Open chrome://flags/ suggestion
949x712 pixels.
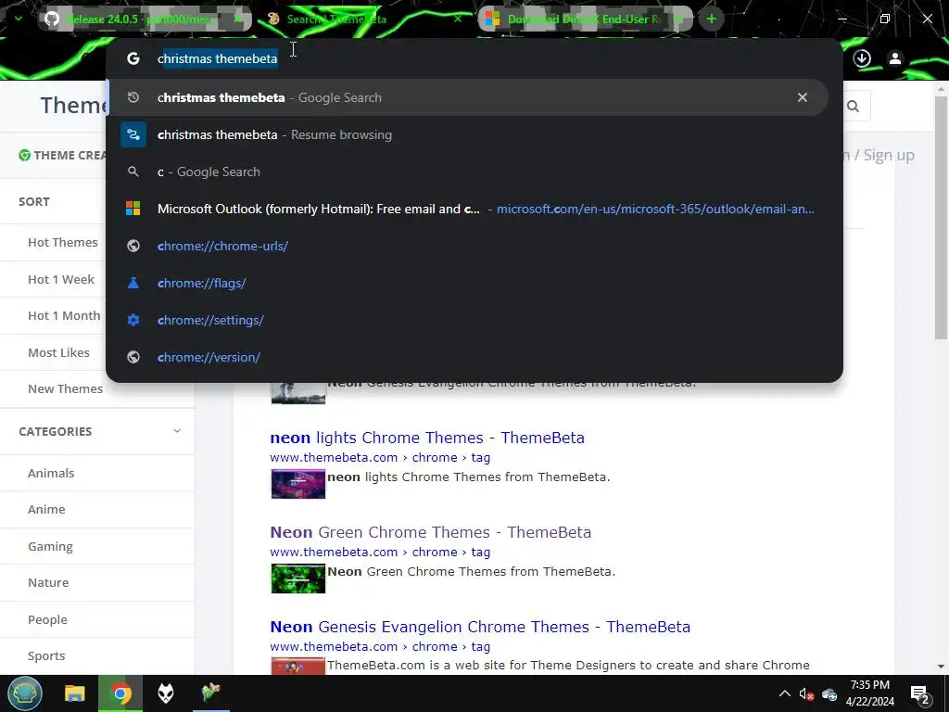click(467, 283)
